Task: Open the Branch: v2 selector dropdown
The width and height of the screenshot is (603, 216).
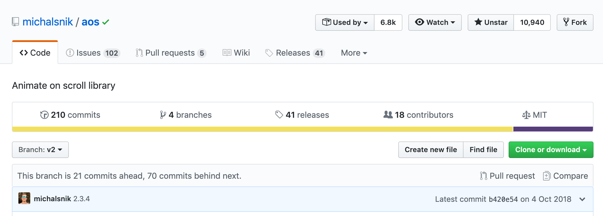Action: click(x=40, y=150)
